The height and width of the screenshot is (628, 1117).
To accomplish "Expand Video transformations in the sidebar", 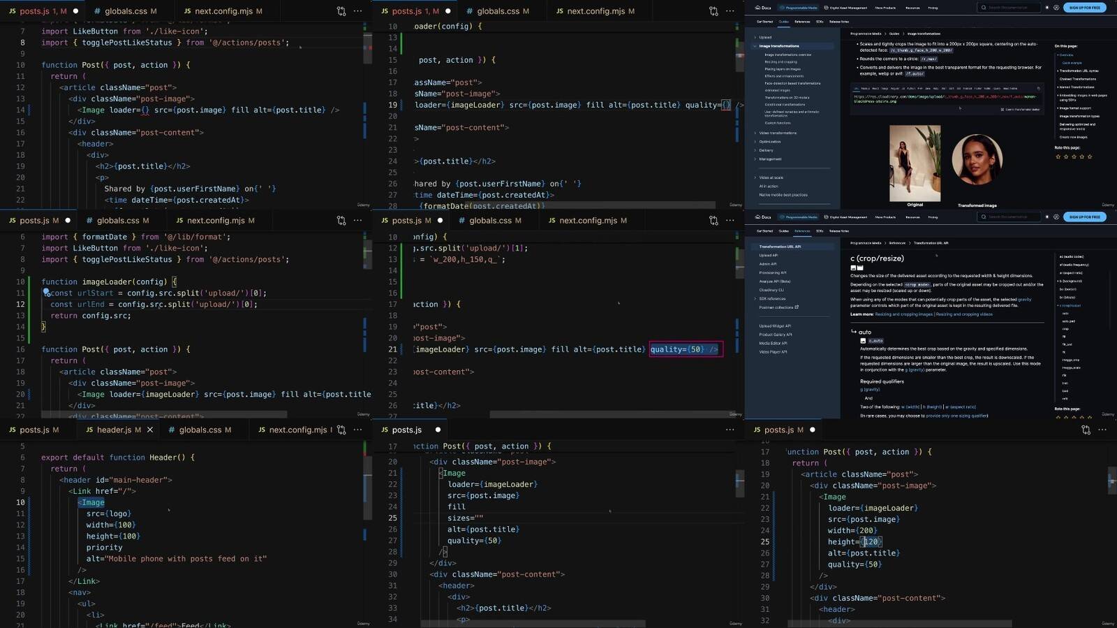I will (755, 133).
